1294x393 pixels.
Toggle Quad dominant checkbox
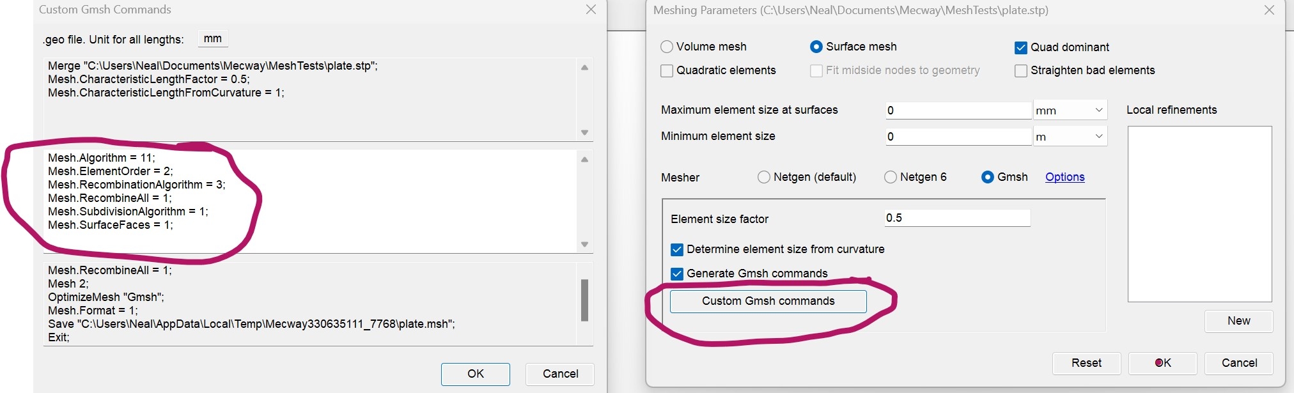(1021, 47)
